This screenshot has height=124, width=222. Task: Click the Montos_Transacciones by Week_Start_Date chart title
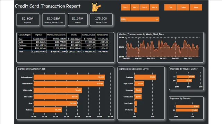(141, 34)
